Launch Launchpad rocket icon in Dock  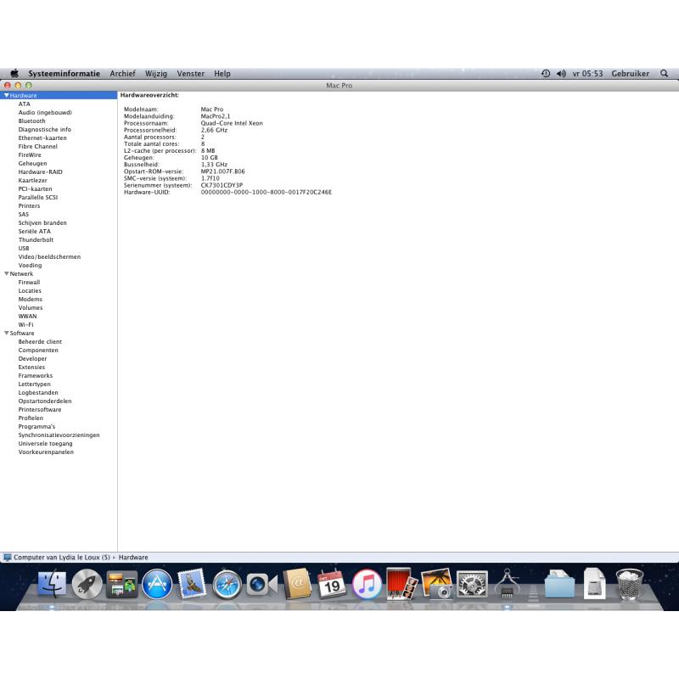87,584
